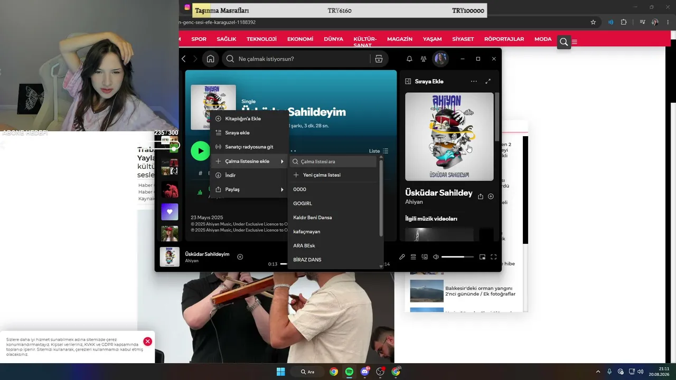Toggle the lyrics microphone icon
The image size is (676, 380).
point(402,257)
